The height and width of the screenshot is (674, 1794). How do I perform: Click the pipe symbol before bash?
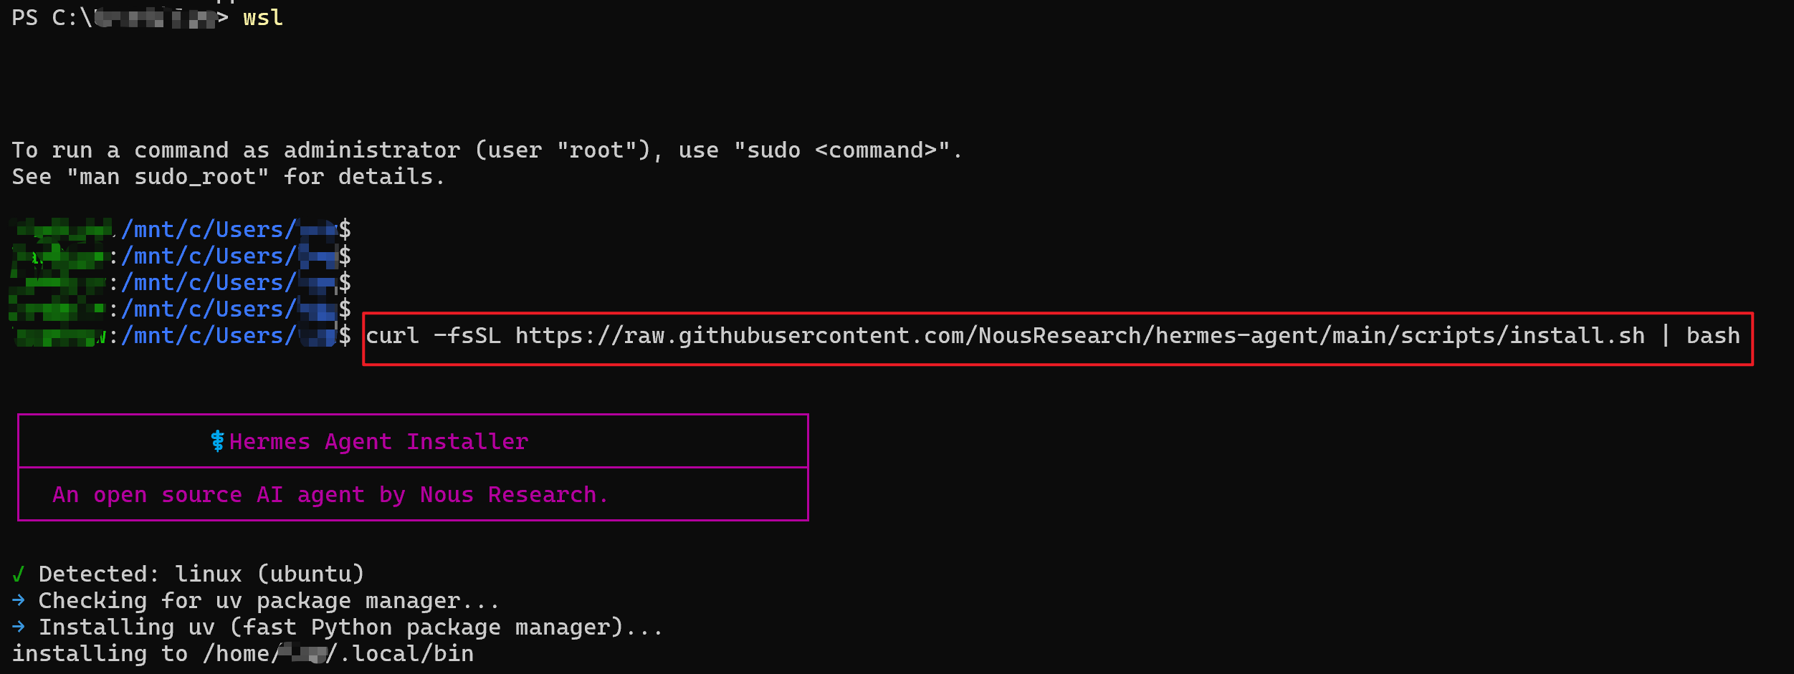pos(1666,335)
